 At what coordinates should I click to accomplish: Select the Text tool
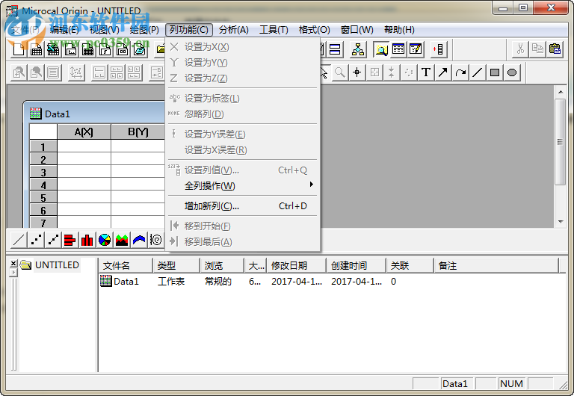426,72
